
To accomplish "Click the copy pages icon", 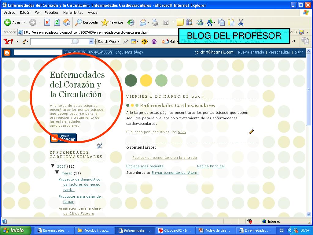I will 221,22.
